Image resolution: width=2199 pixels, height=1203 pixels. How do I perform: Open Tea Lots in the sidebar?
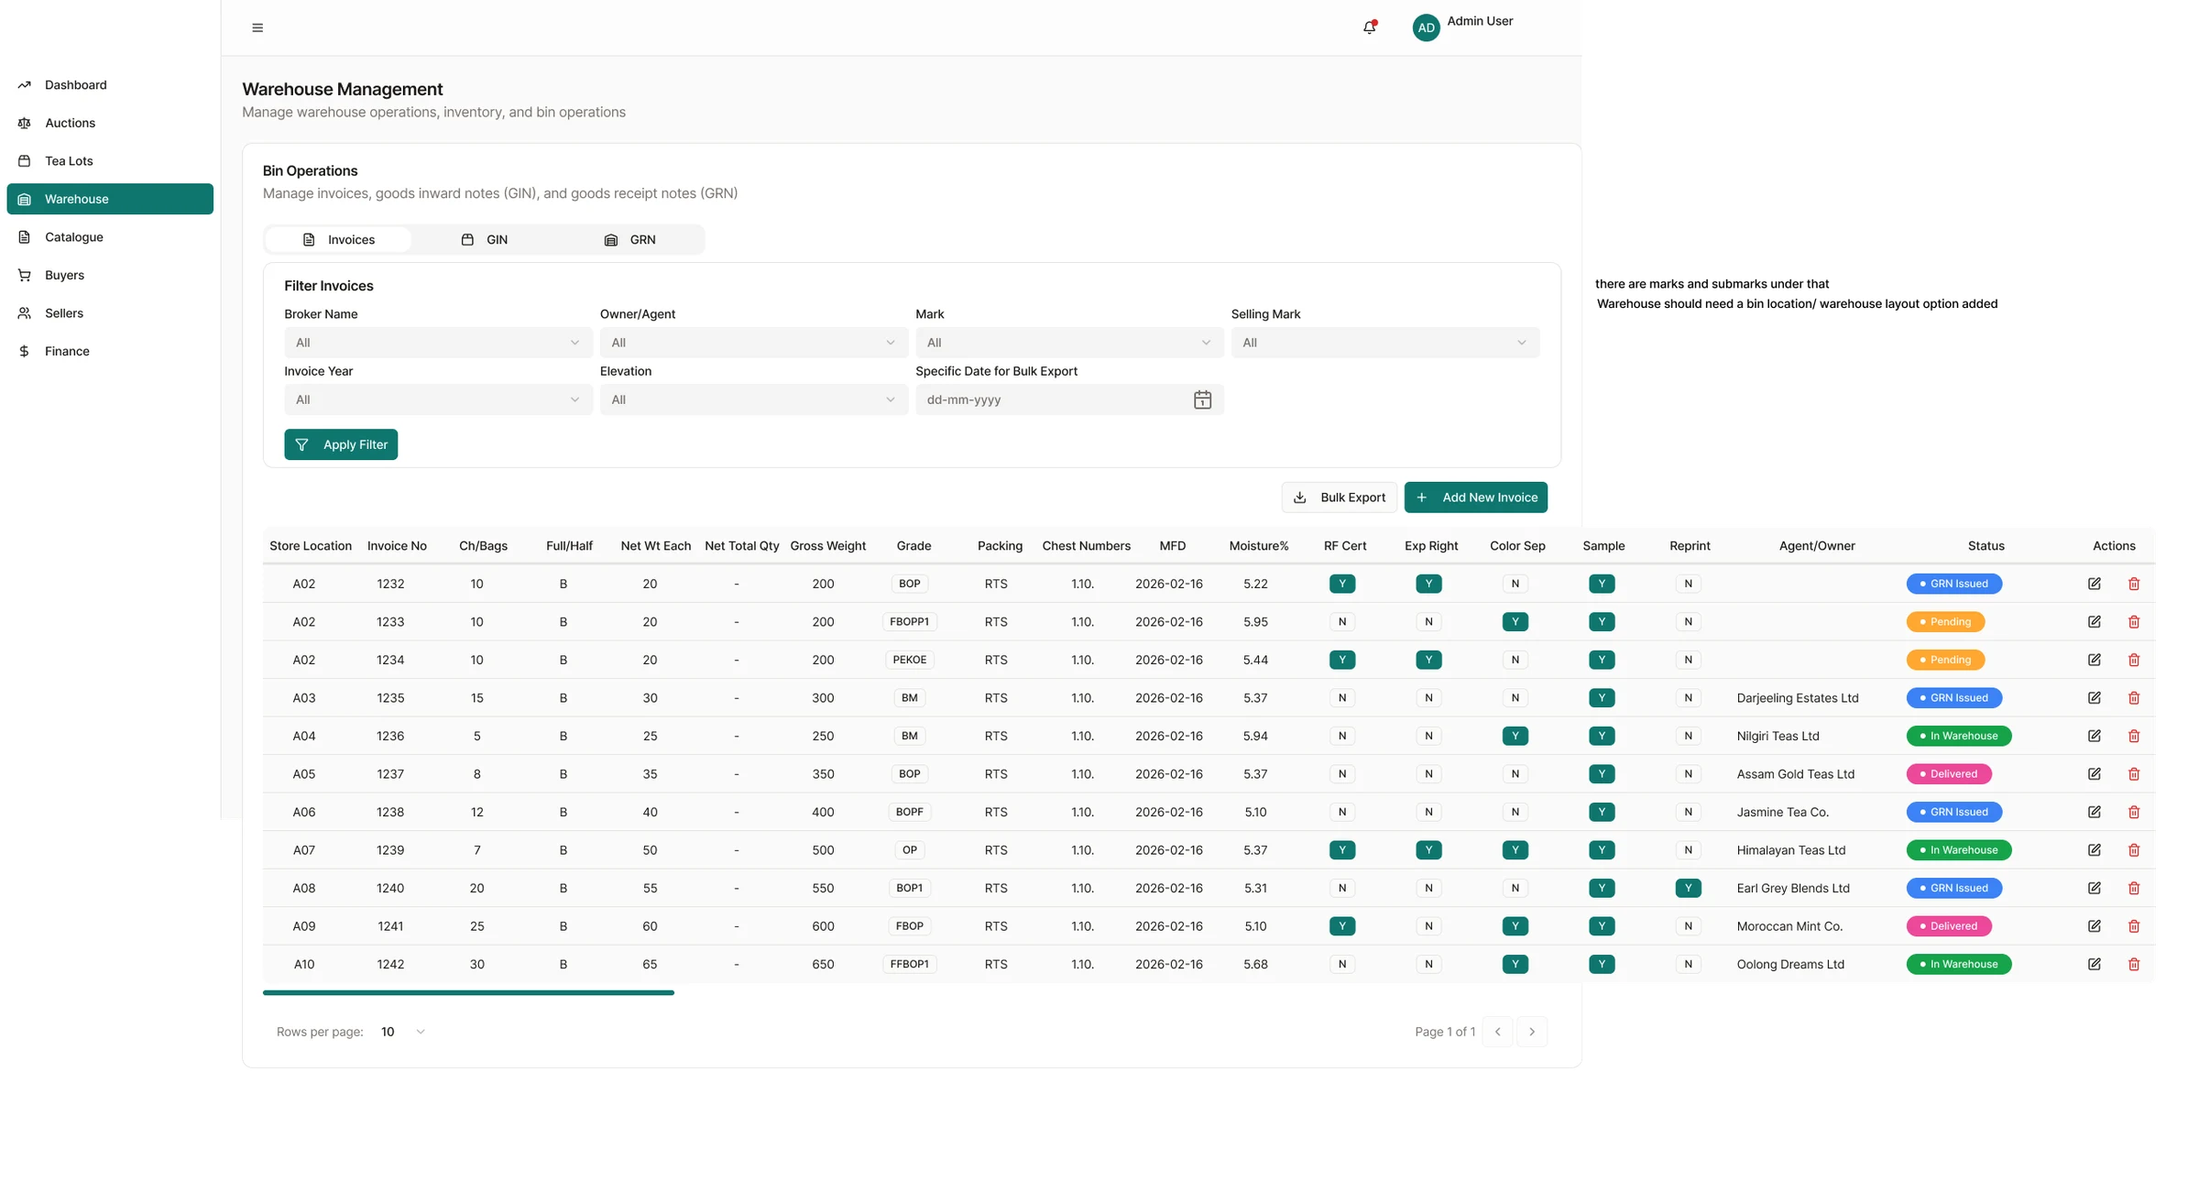(x=110, y=161)
